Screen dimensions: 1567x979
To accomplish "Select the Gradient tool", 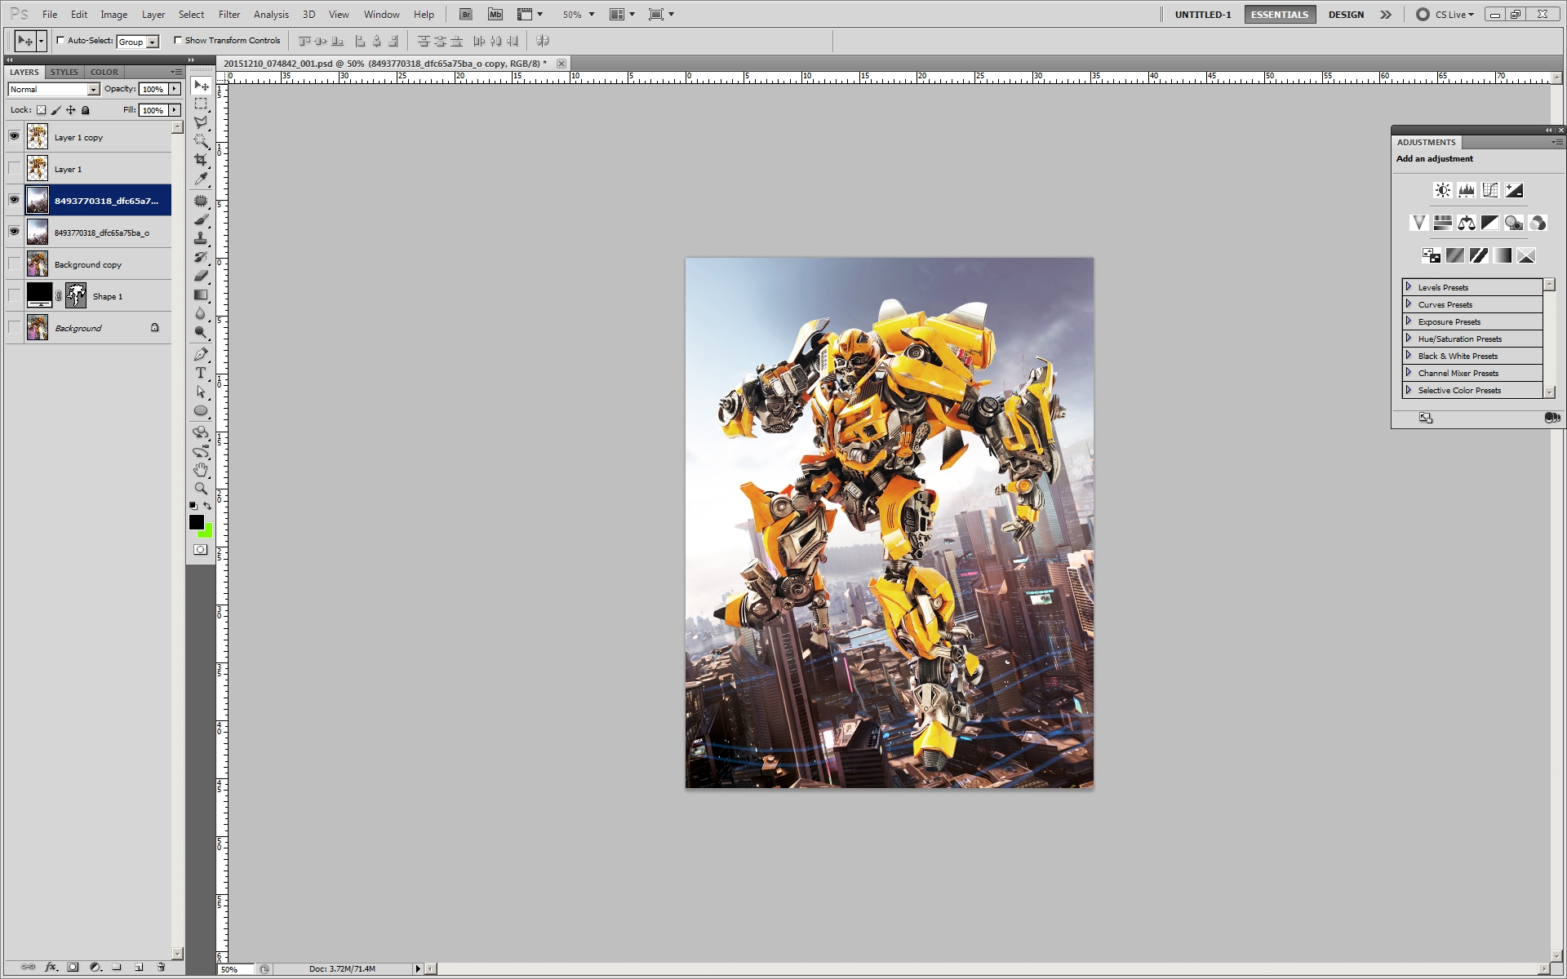I will (201, 295).
